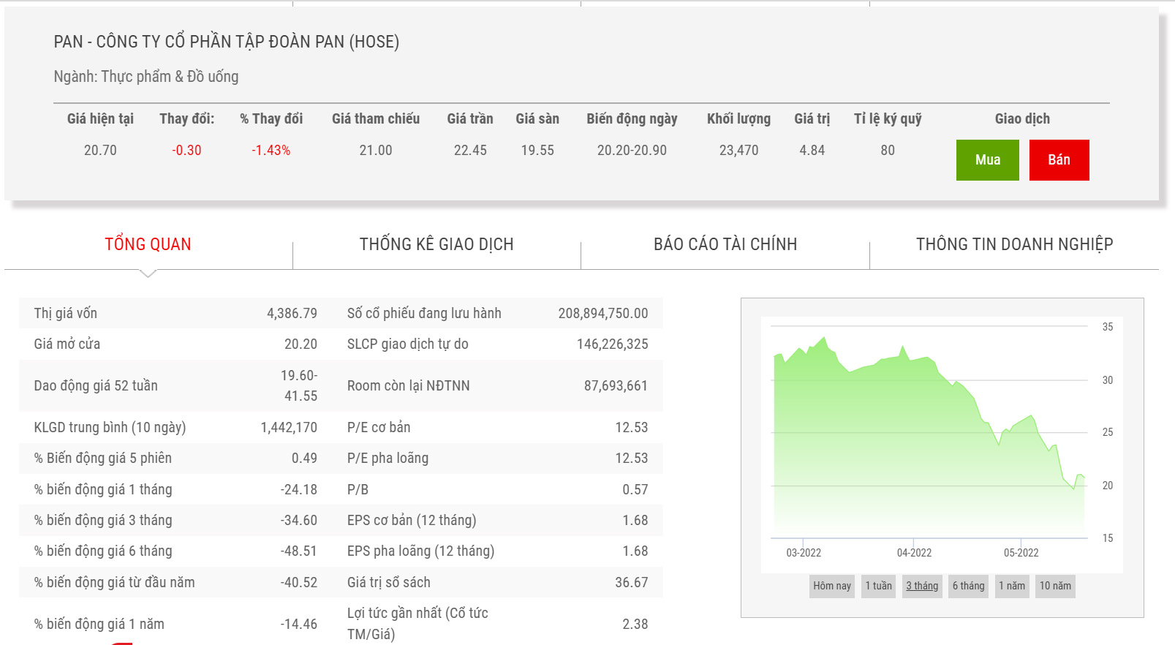Viewport: 1175px width, 645px height.
Task: Click the 05-2022 label on chart axis
Action: point(1021,553)
